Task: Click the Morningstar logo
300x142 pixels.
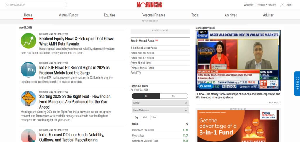Action: [150, 5]
